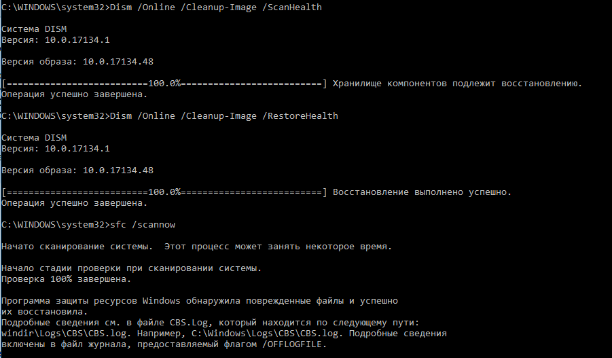The width and height of the screenshot is (612, 358).
Task: Click the first 'Операция успешно завершена' line
Action: click(75, 94)
